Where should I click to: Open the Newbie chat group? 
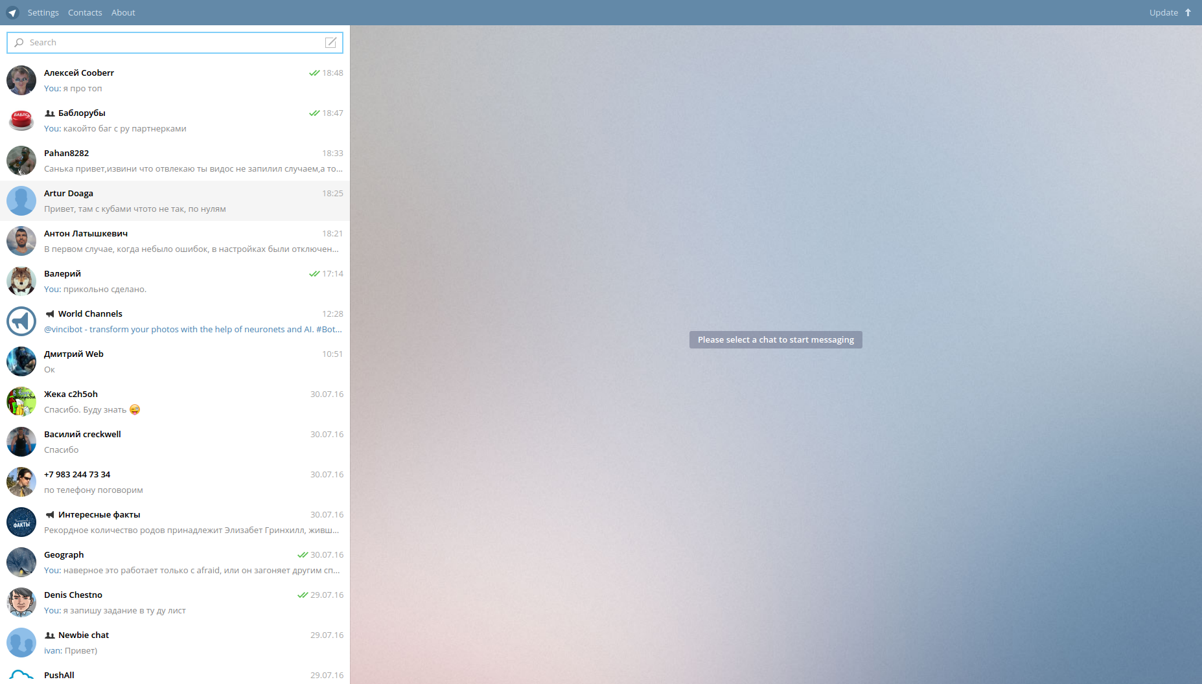[175, 643]
